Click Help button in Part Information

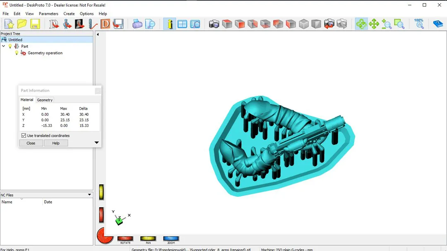point(56,143)
